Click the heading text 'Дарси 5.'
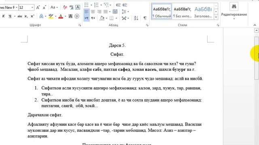The height and width of the screenshot is (145, 259). pyautogui.click(x=117, y=46)
